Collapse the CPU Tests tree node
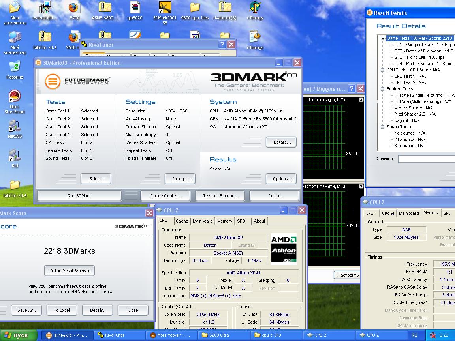455x341 pixels. coord(382,70)
